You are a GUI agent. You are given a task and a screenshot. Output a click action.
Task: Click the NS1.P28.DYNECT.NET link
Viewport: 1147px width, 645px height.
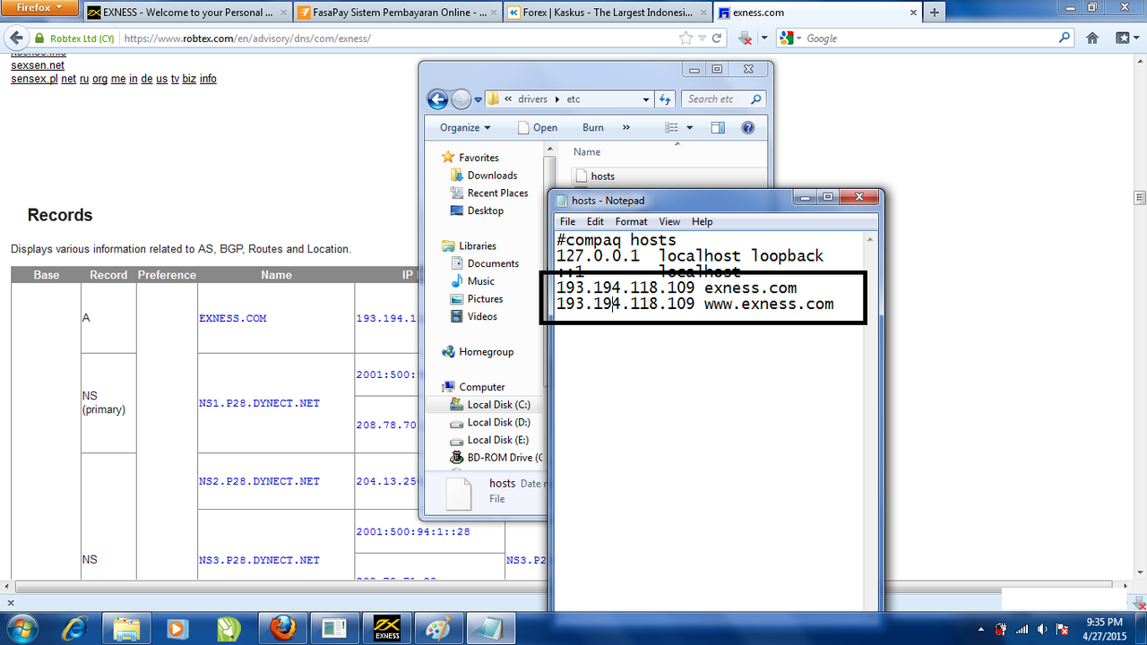(259, 403)
